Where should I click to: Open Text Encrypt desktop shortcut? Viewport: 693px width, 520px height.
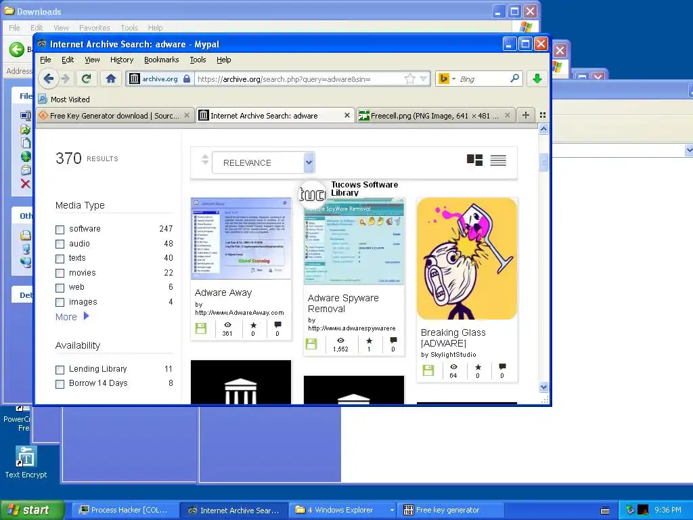coord(26,462)
